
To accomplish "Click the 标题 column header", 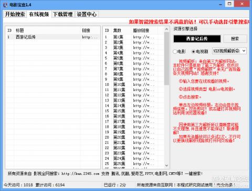I will (47, 30).
